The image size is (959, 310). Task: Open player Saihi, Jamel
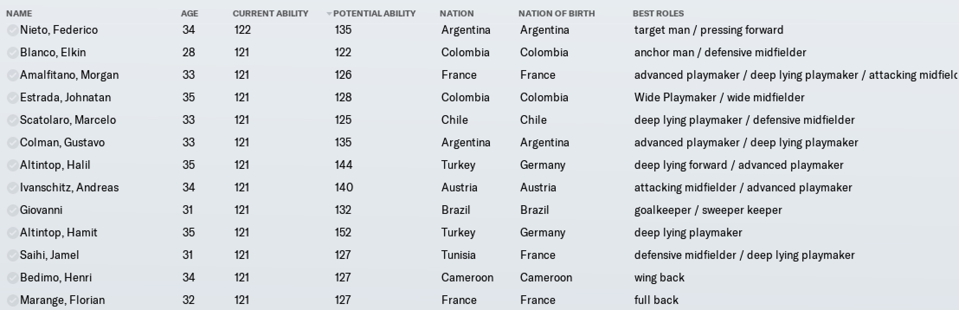point(49,255)
